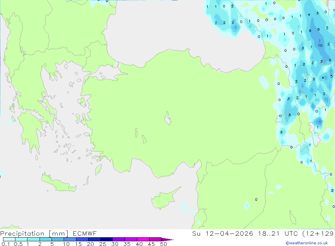Click the '25' legend scale label

coord(103,244)
